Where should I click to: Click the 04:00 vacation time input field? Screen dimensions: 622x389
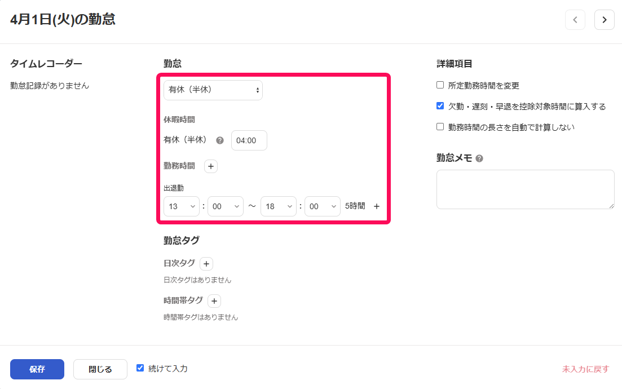pyautogui.click(x=249, y=140)
